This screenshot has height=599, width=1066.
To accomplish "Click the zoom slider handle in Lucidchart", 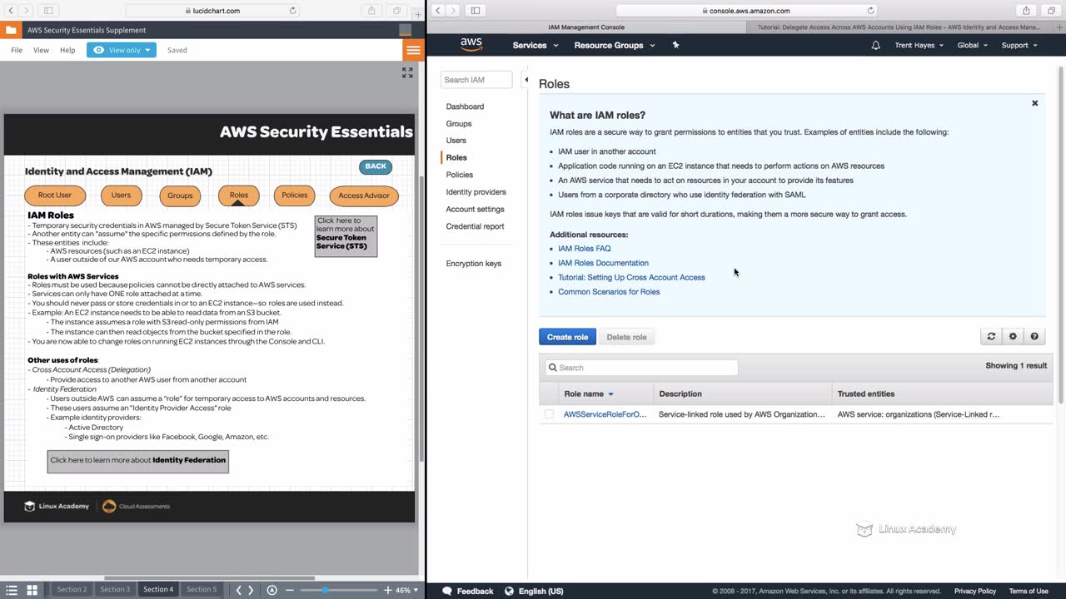I will pos(325,590).
